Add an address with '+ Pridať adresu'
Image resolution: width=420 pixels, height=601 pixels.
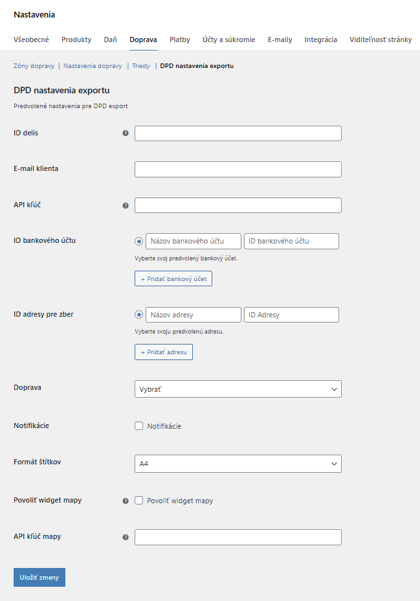tap(164, 352)
